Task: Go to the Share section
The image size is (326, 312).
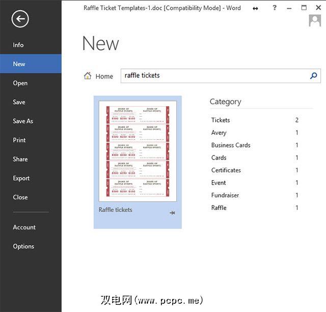Action: 20,159
